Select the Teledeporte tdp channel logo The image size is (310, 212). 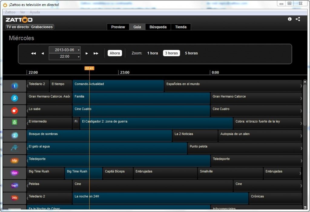[15, 161]
